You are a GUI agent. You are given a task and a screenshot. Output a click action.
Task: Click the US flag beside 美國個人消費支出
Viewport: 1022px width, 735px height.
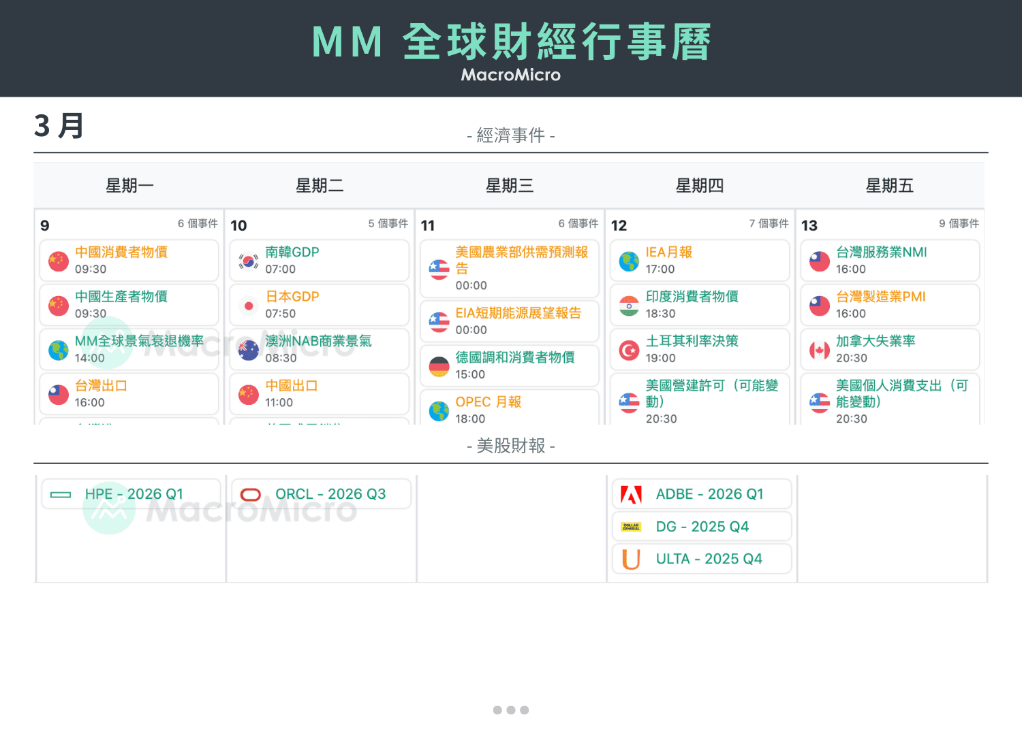[x=820, y=402]
